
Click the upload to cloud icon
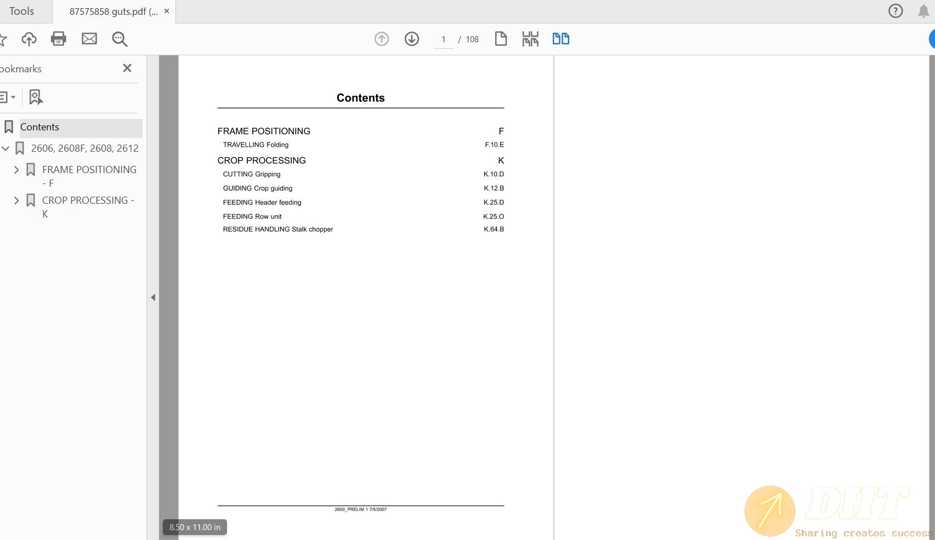(29, 39)
